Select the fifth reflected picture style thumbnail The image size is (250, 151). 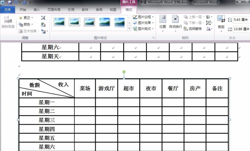click(119, 22)
